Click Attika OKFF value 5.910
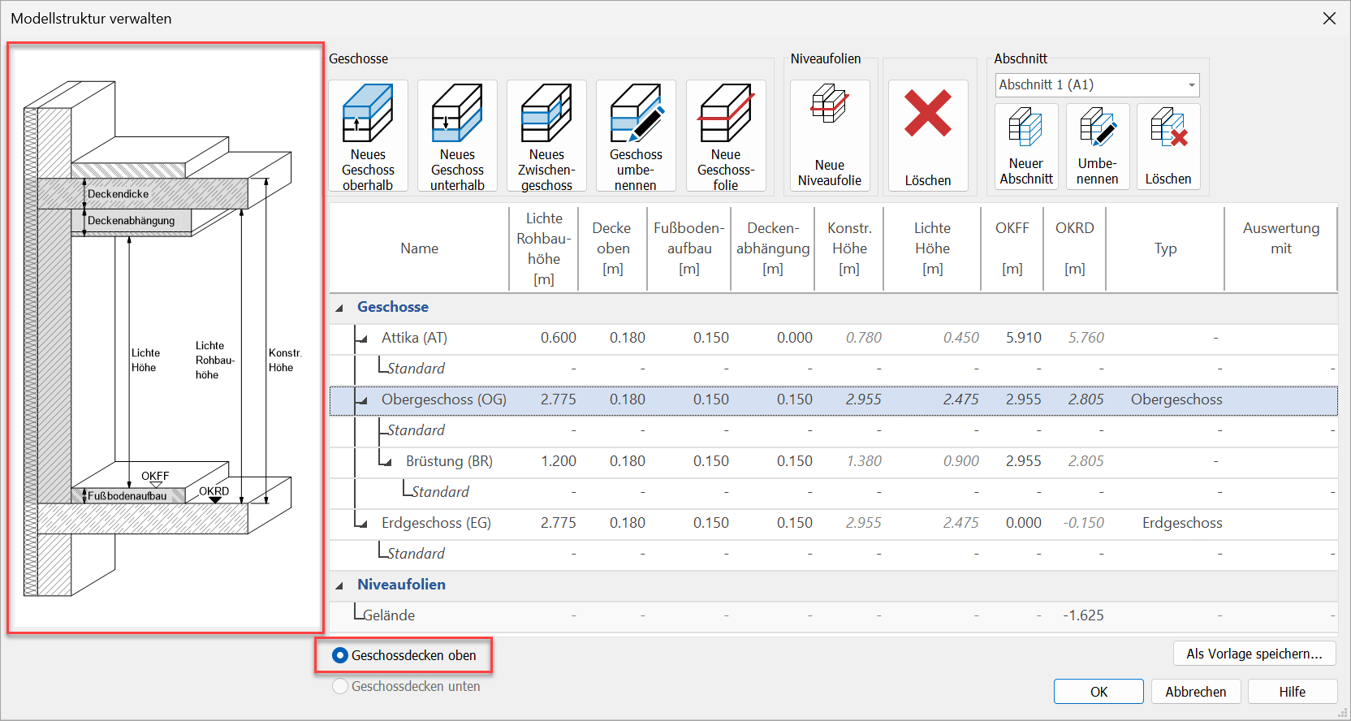 tap(1024, 338)
